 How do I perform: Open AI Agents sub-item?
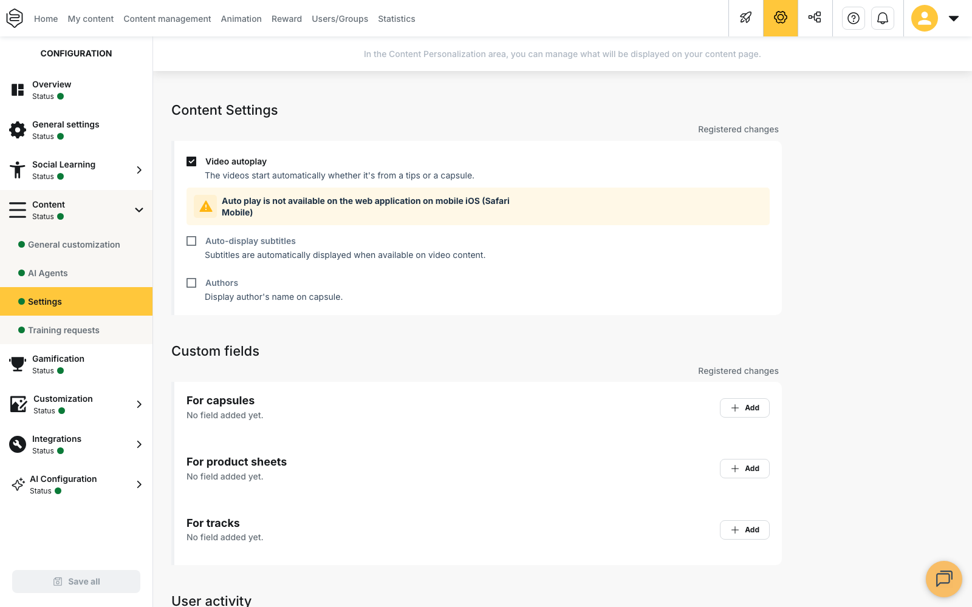(76, 273)
